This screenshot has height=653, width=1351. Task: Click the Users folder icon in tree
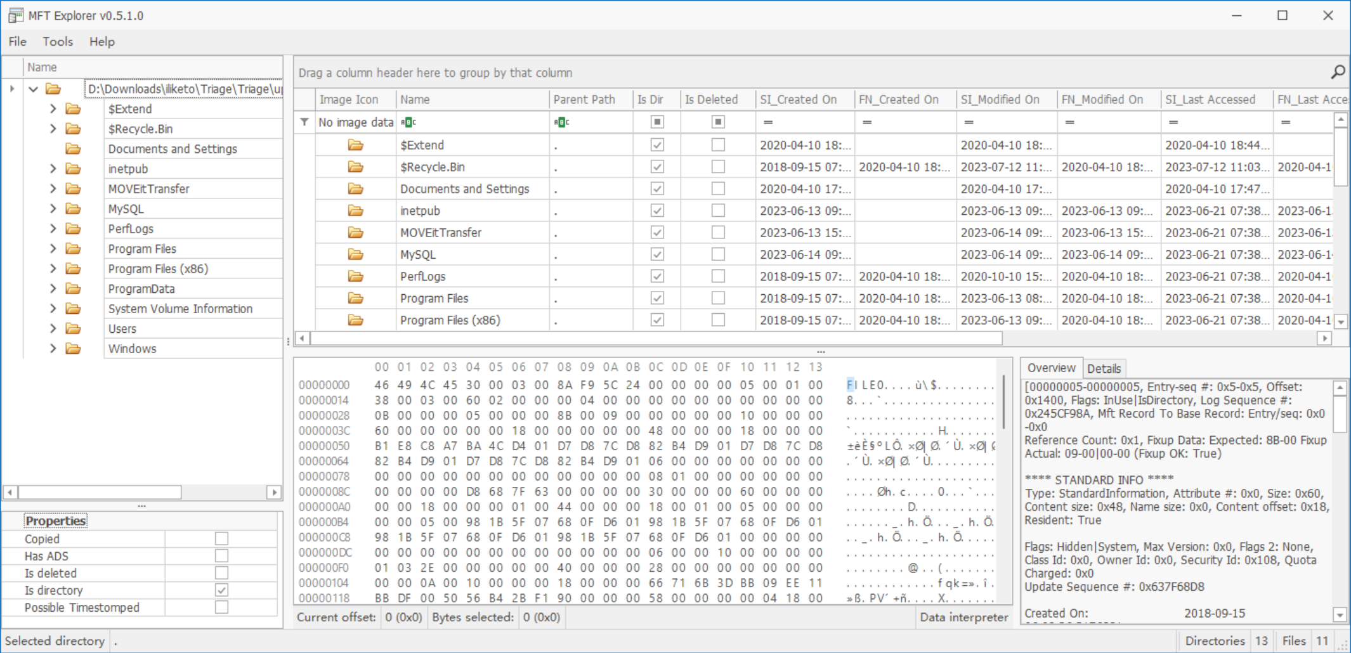coord(74,328)
